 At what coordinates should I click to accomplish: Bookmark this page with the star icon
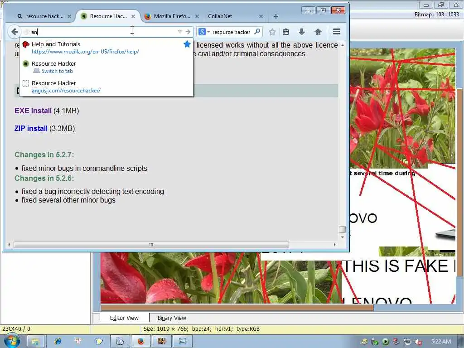[272, 32]
